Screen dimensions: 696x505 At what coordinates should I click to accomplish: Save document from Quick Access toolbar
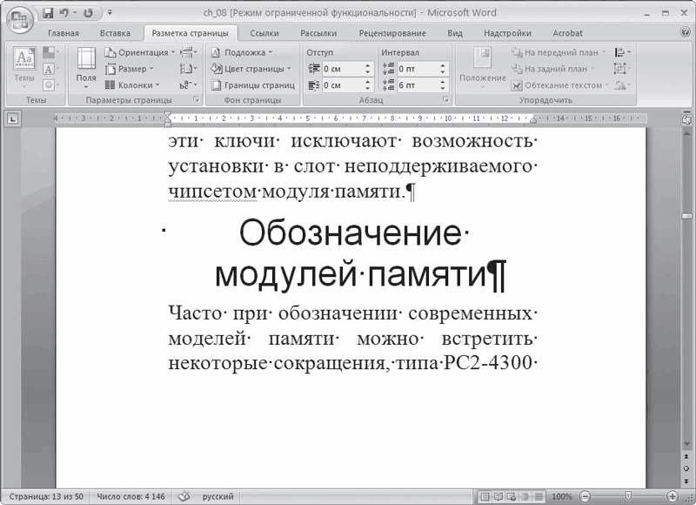(48, 13)
